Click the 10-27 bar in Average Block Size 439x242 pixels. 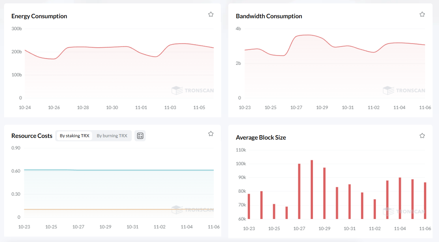click(299, 191)
